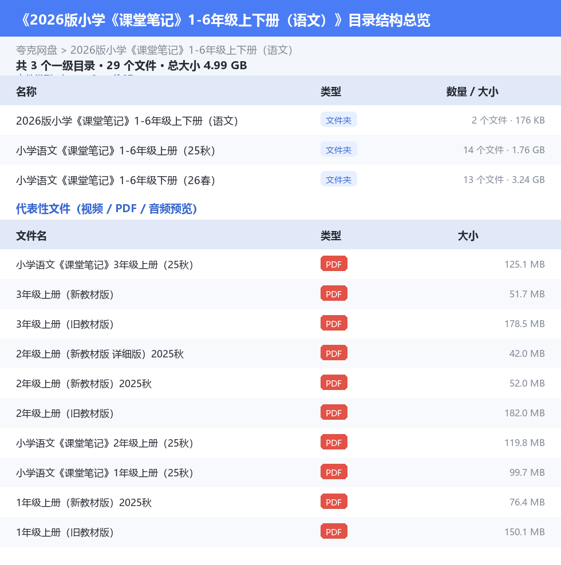
Task: Select the size value 99.7 MB
Action: tap(527, 472)
